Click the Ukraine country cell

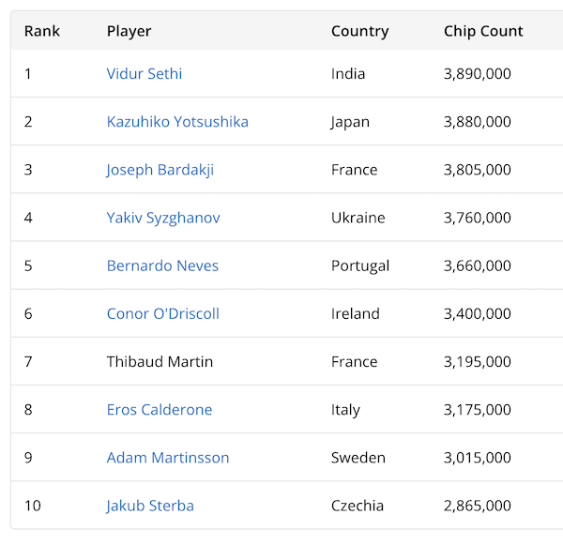click(x=358, y=218)
